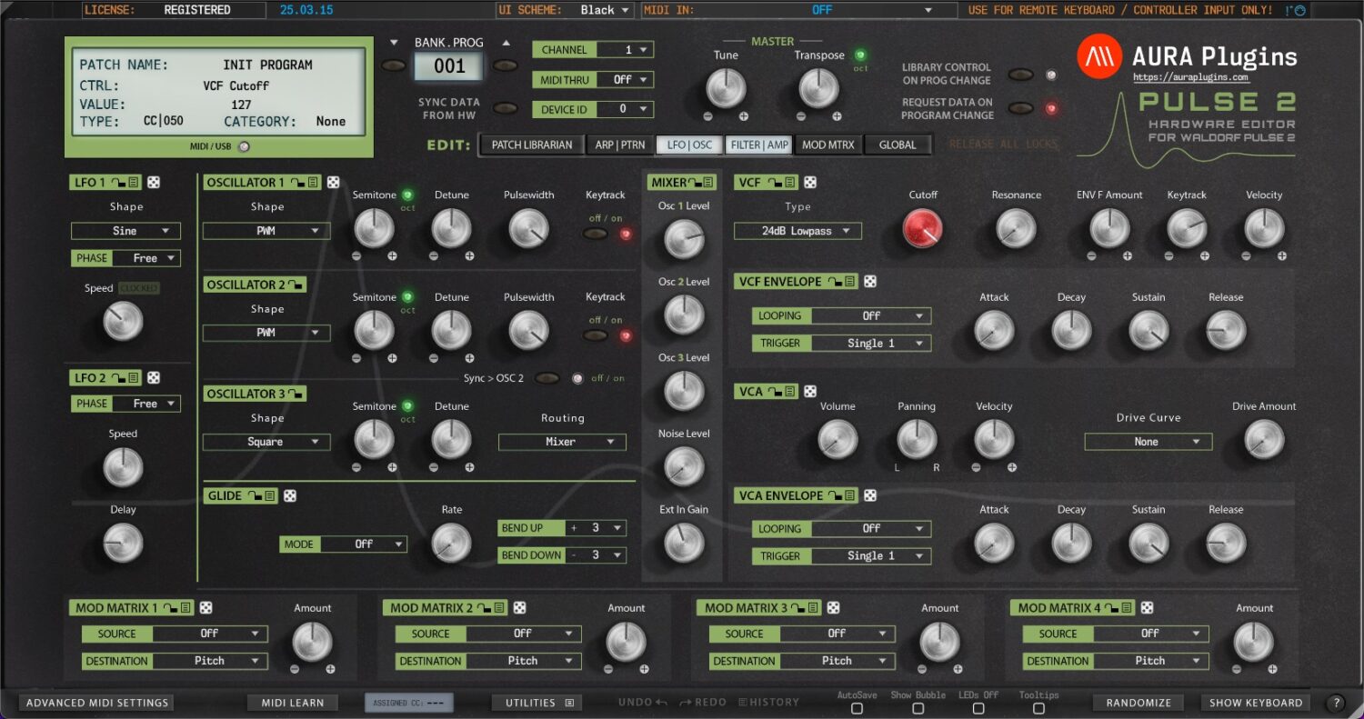Click the VCF Envelope lock icon
Screen dimensions: 1364x719
[834, 282]
